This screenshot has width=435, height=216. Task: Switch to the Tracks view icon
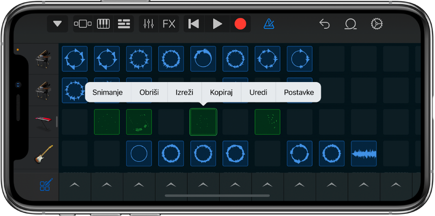(124, 24)
